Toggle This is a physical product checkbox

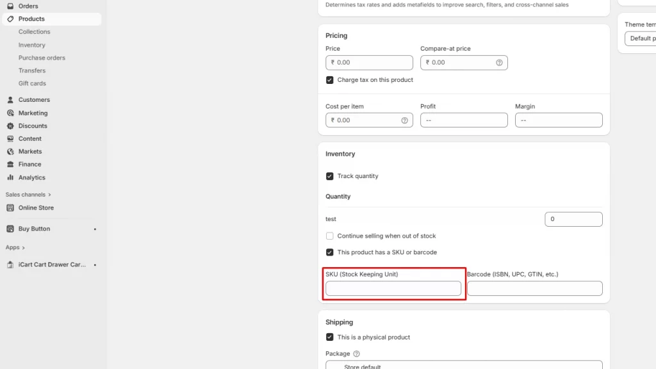click(x=330, y=337)
